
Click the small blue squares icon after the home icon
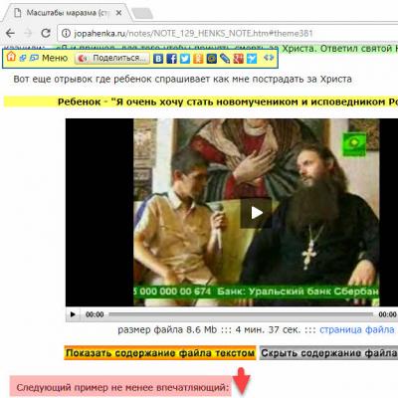pos(23,58)
